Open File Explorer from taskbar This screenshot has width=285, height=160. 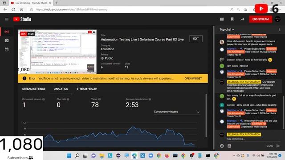pyautogui.click(x=102, y=156)
